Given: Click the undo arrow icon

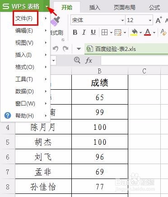Looking at the screenshot, I should 56,49.
